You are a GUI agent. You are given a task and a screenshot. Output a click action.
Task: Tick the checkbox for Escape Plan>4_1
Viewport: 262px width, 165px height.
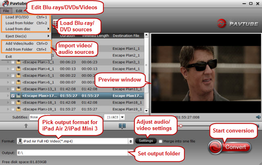(13, 69)
